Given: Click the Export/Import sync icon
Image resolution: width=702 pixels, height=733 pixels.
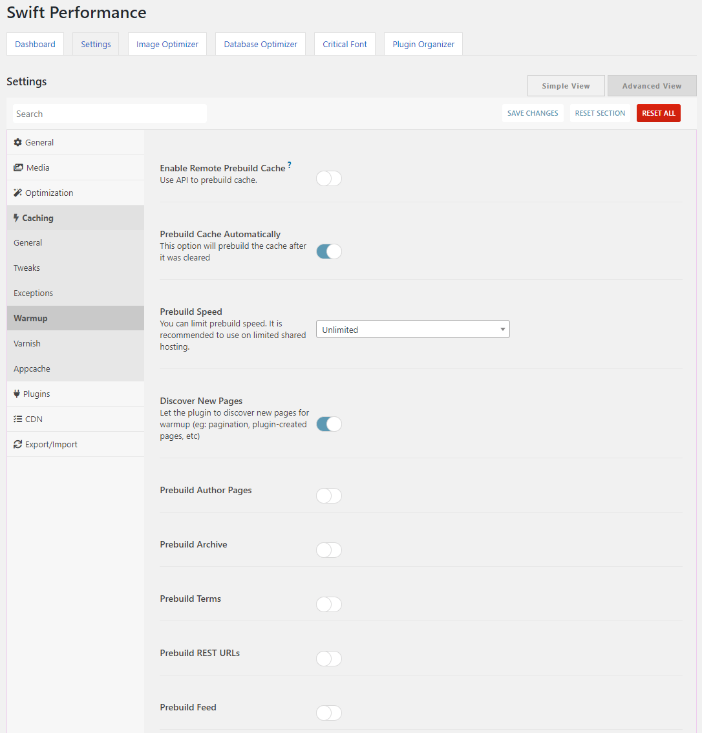Looking at the screenshot, I should 17,444.
